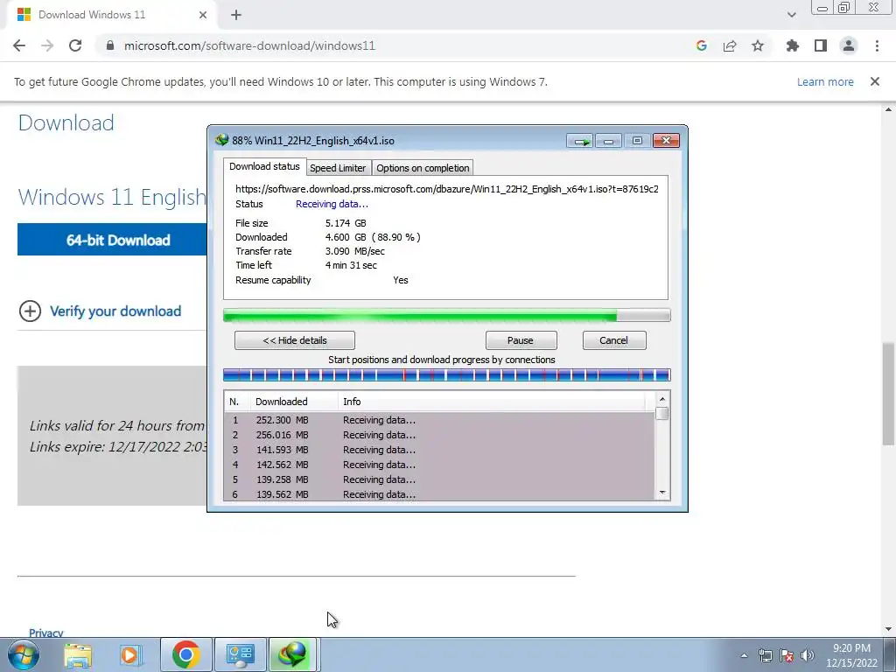Cancel the download in IDM
This screenshot has height=672, width=896.
(613, 340)
